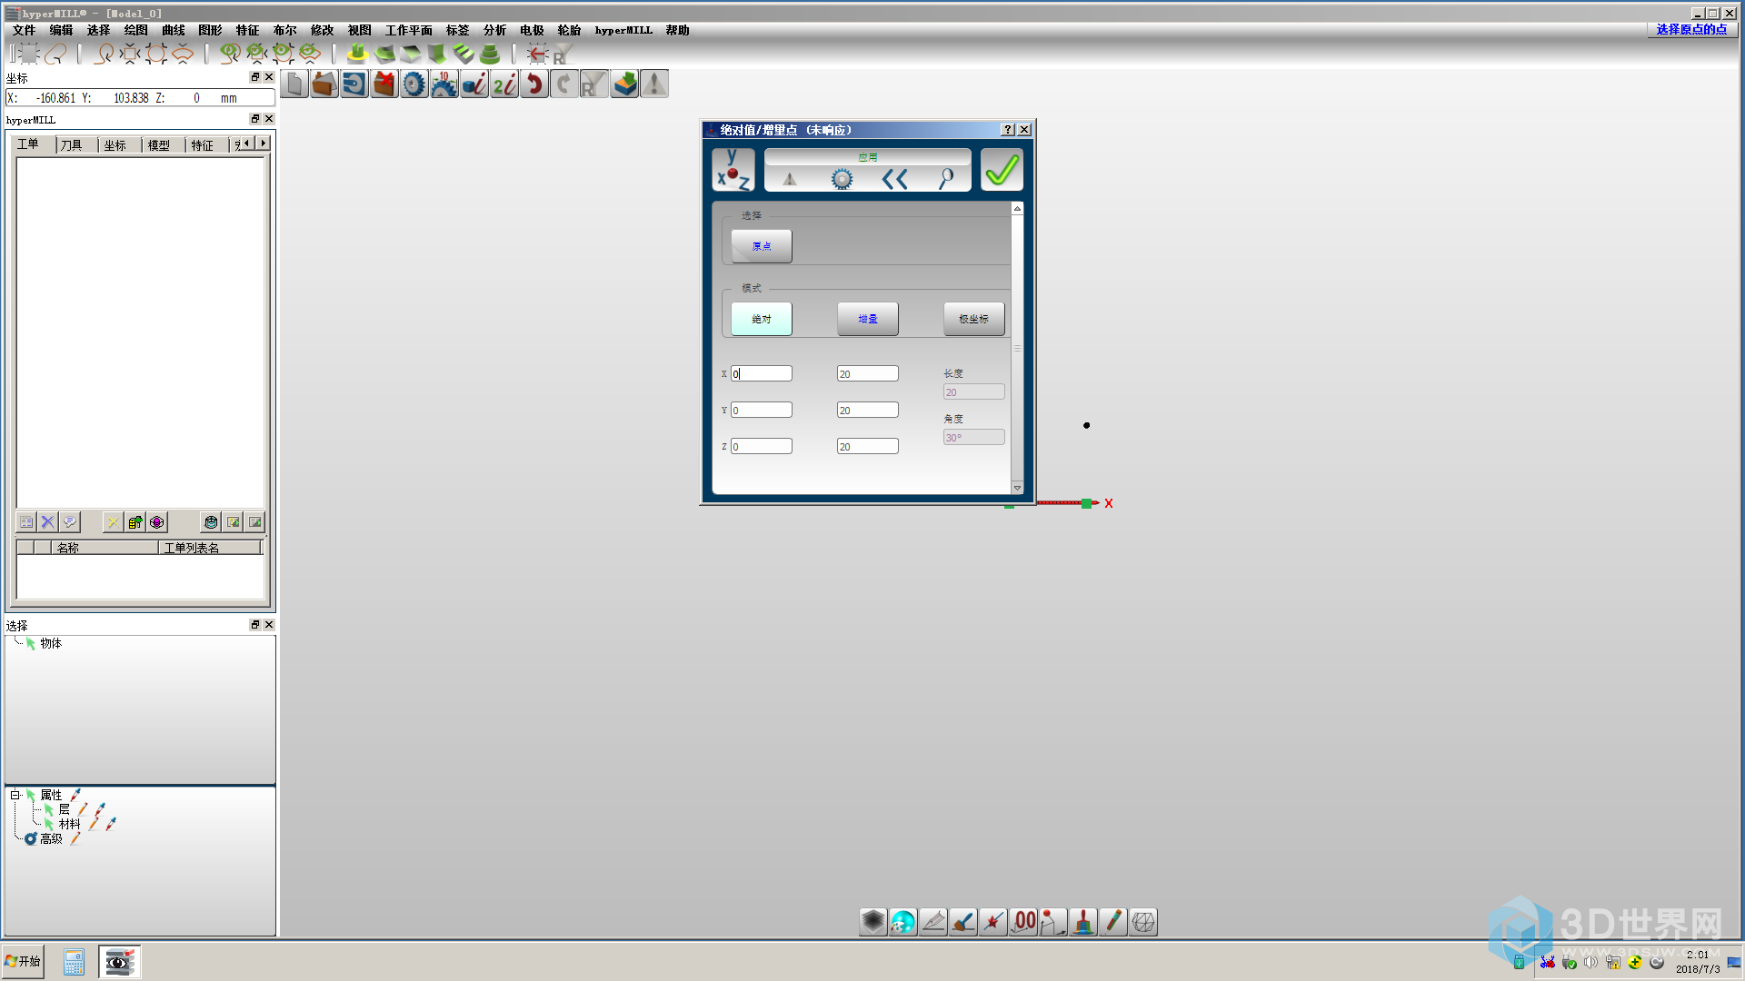This screenshot has height=981, width=1745.
Task: Click the tab scroll left arrow
Action: tap(246, 144)
